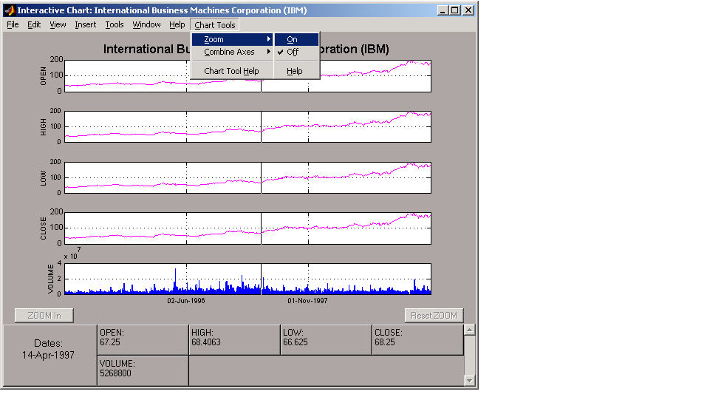Click the MATLAB icon in the title bar
The width and height of the screenshot is (724, 397).
(10, 10)
